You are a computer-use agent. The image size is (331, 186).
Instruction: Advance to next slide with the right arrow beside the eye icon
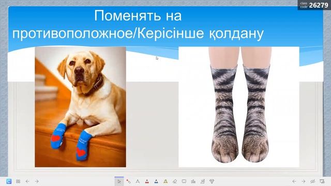304,181
